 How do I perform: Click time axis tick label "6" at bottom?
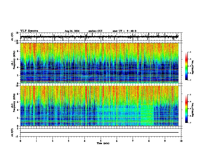117,141
